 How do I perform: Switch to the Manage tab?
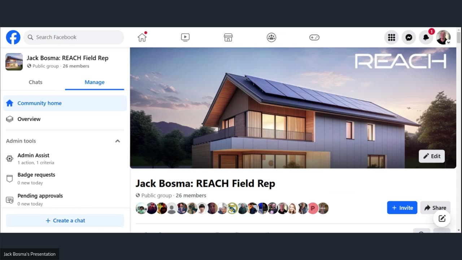(95, 82)
